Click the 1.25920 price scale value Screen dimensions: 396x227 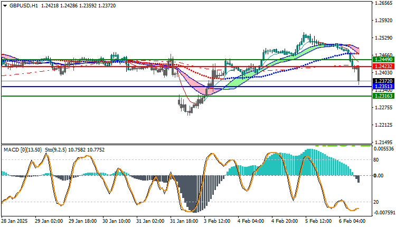tap(384, 21)
